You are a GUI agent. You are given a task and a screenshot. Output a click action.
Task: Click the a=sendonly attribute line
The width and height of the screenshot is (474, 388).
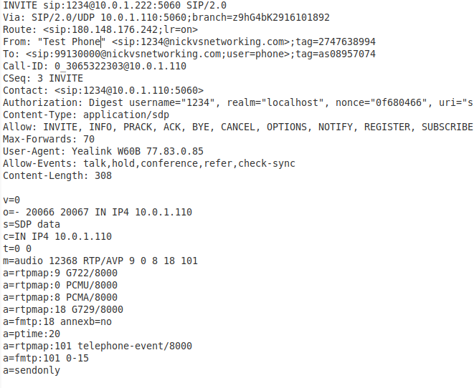[x=32, y=370]
